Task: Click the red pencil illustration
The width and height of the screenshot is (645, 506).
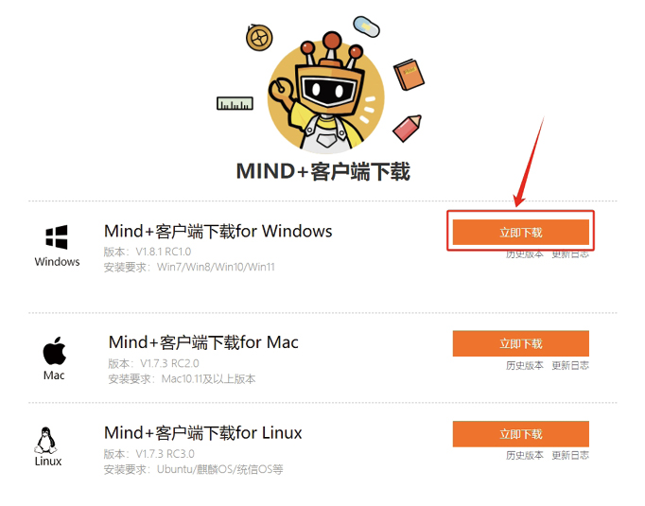Action: point(408,129)
